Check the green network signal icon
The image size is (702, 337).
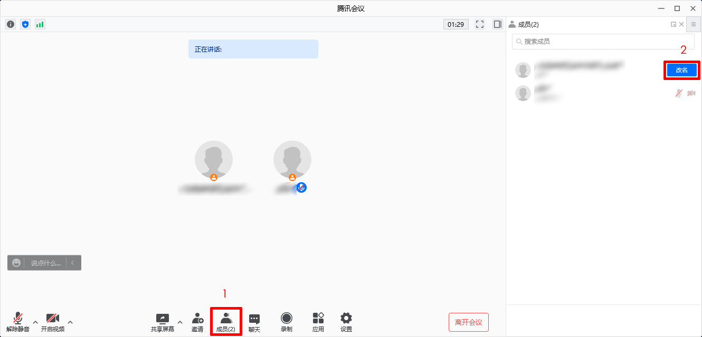pos(40,24)
